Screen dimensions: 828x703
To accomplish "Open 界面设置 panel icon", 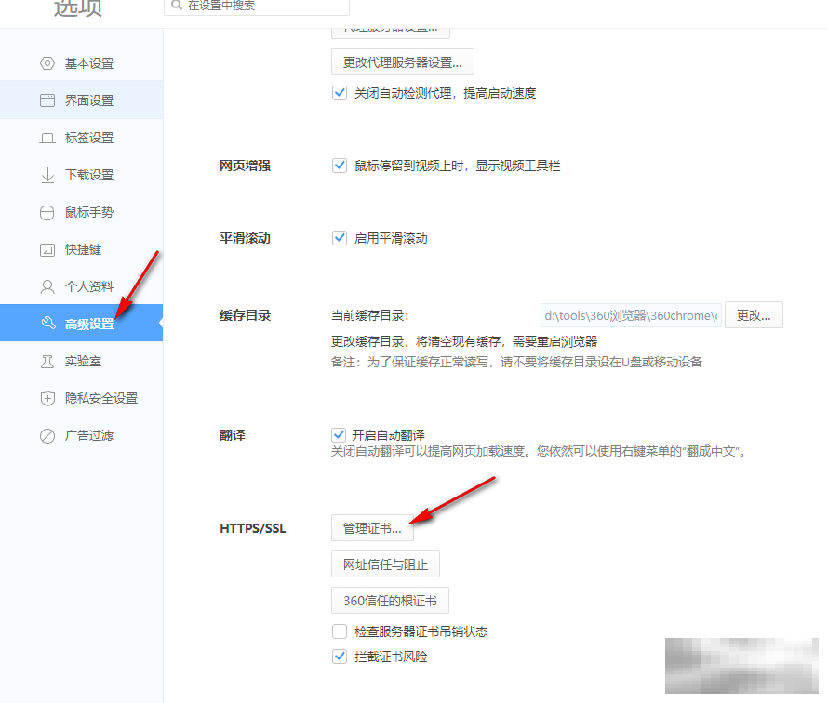I will (x=47, y=99).
